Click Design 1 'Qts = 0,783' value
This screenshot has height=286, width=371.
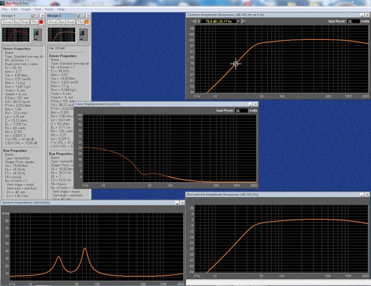[13, 132]
